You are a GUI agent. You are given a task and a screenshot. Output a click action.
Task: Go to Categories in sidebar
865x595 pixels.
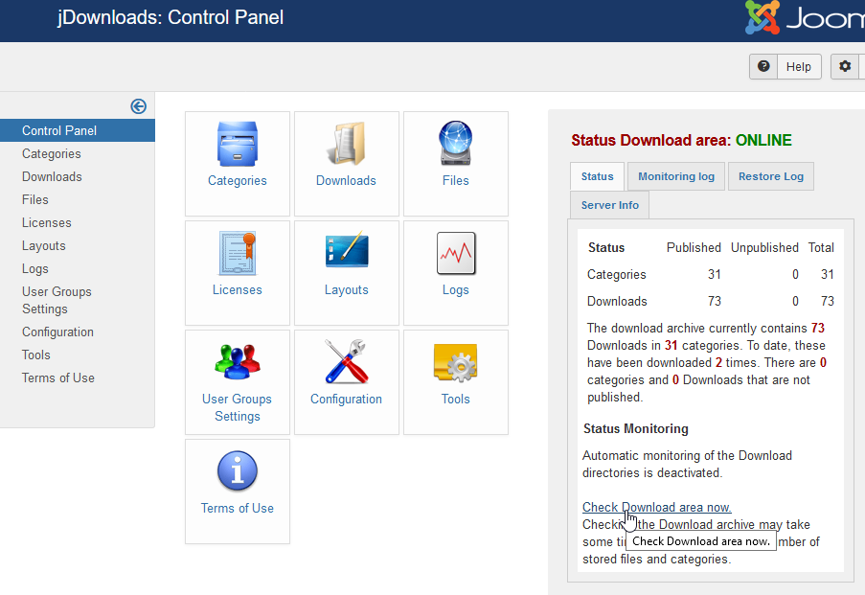coord(52,154)
